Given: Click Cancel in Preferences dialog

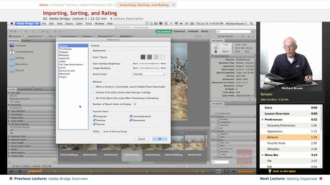Looking at the screenshot, I should pos(141,139).
